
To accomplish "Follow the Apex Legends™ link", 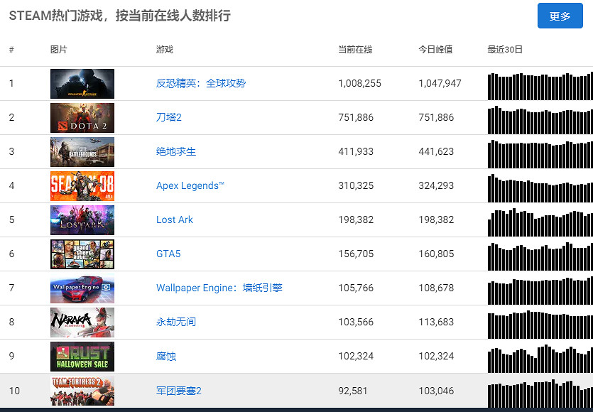I will click(x=189, y=185).
